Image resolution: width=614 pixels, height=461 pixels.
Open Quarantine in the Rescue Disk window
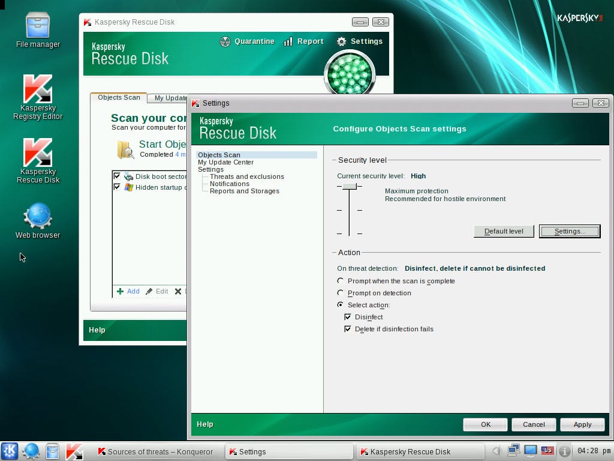click(247, 41)
